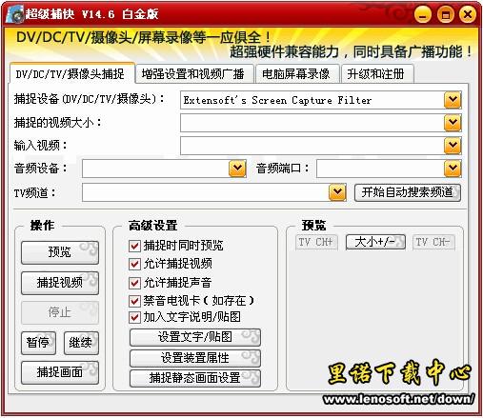Expand the 捕捉设备 capture device dropdown arrow

[453, 100]
